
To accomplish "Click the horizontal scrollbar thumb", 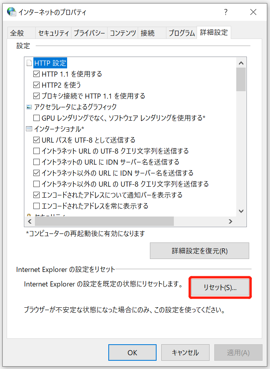I will 104,222.
